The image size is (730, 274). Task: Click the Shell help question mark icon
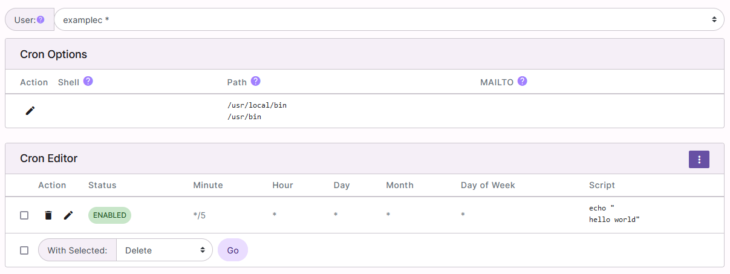[88, 81]
